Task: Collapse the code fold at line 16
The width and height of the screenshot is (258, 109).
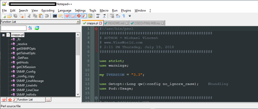Action: [96, 98]
